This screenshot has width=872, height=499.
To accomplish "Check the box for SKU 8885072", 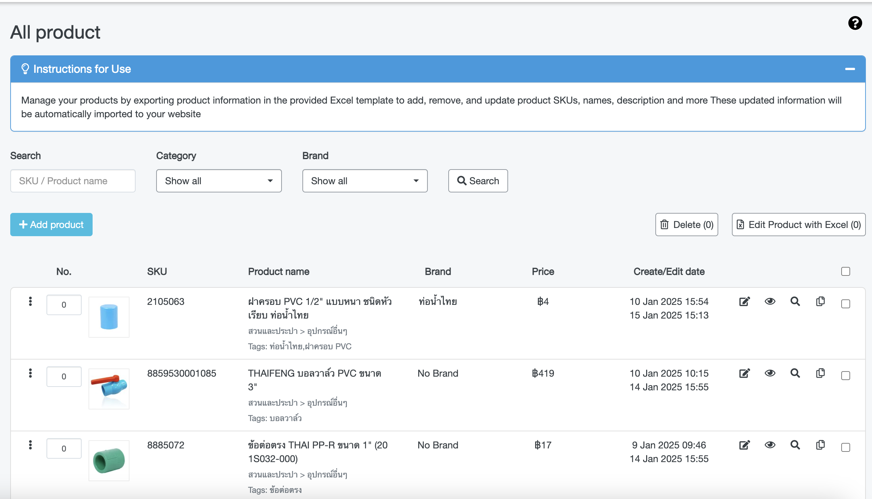I will point(845,448).
